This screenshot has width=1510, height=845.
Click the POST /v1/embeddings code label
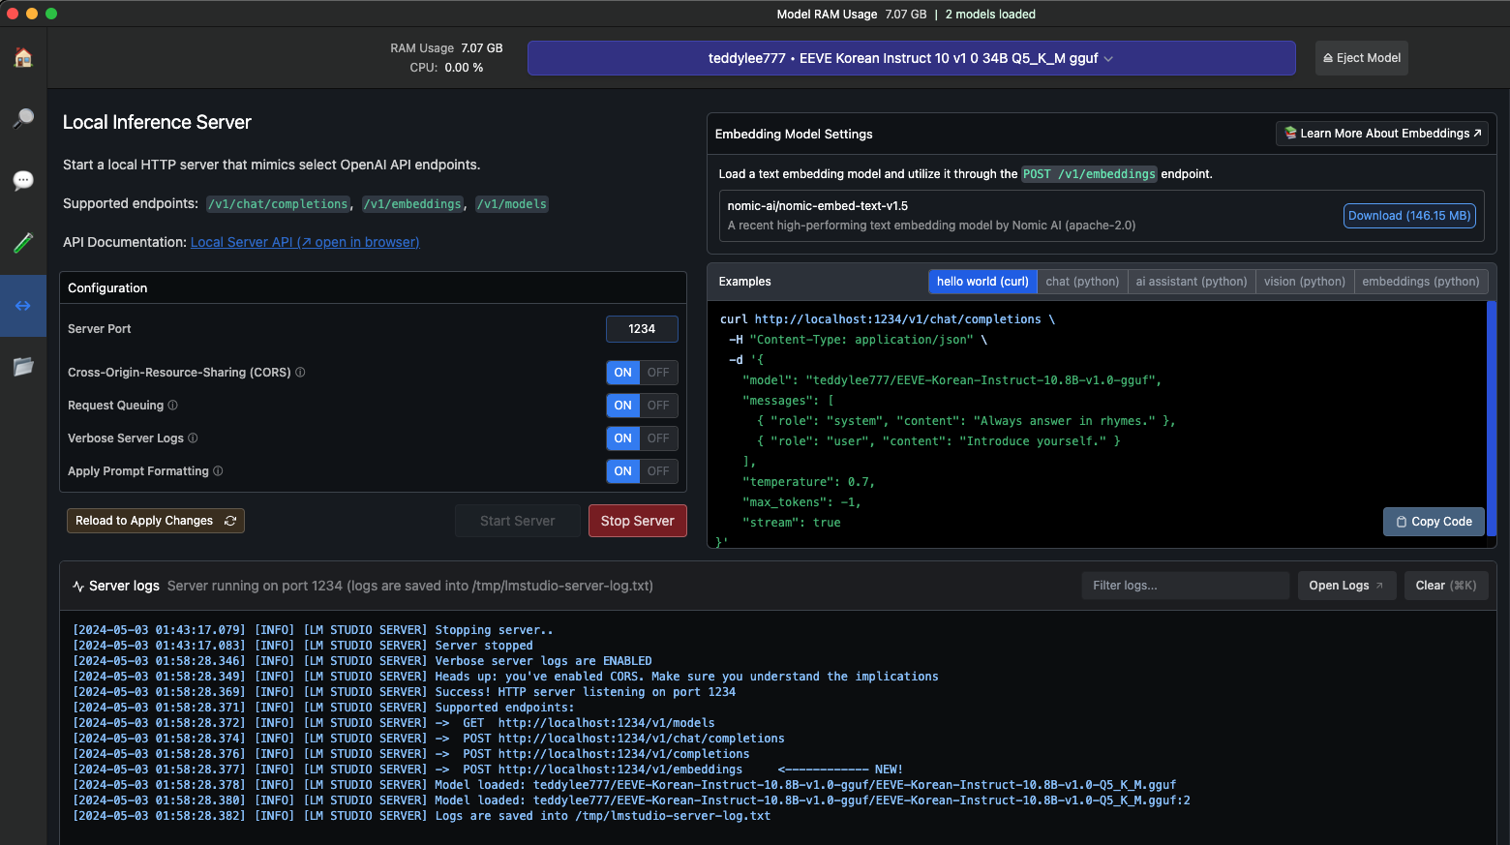pyautogui.click(x=1090, y=174)
